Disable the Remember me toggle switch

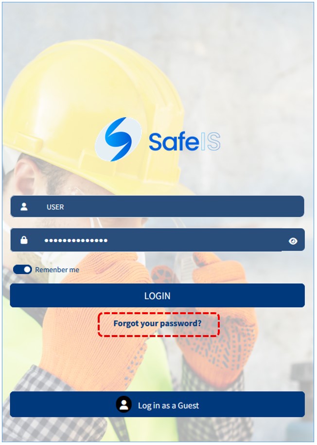(x=22, y=269)
